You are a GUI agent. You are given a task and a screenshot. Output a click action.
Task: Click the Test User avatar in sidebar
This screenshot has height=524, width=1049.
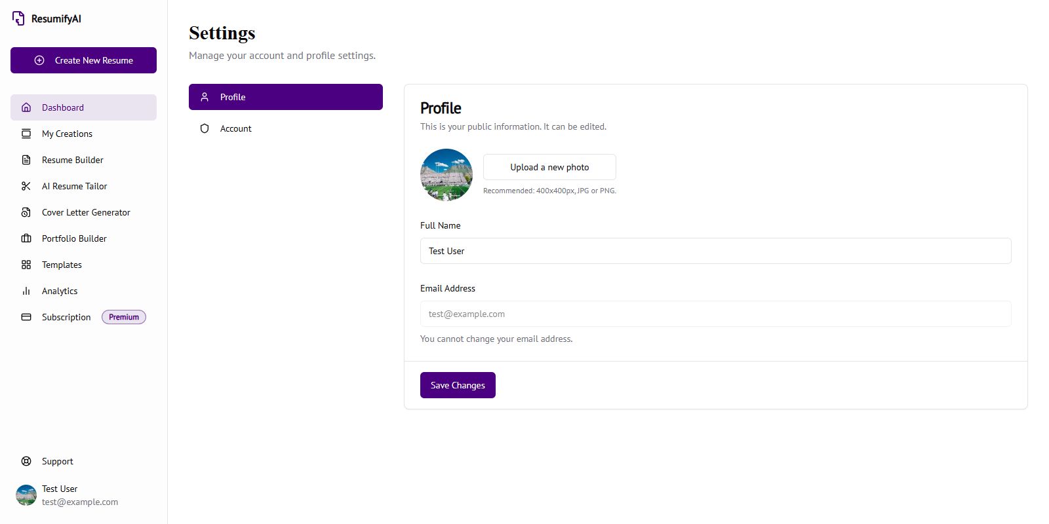26,495
